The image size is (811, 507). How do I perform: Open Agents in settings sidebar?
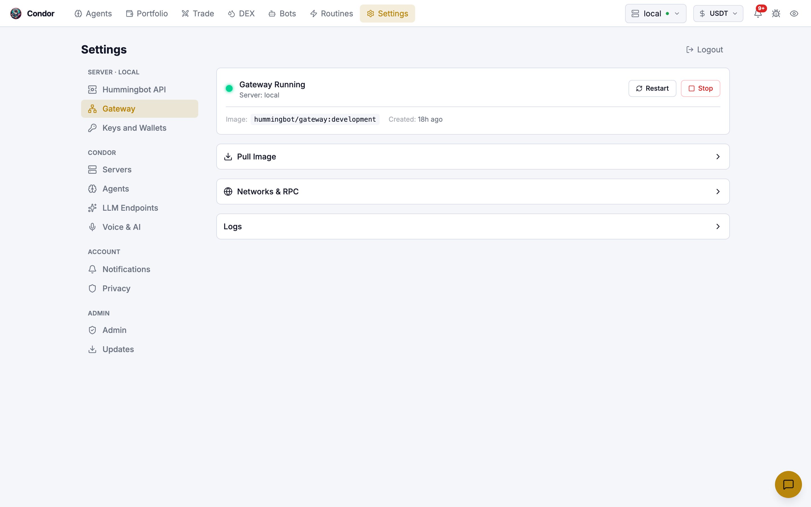tap(139, 188)
